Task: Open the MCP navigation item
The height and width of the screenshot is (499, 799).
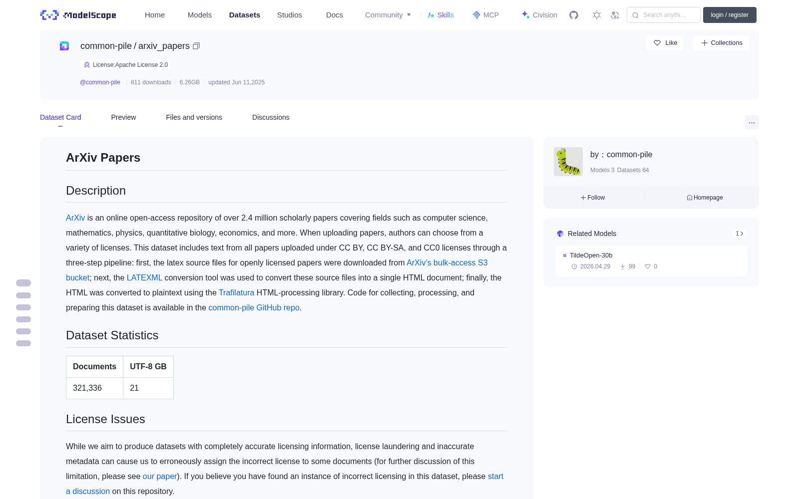Action: 485,15
